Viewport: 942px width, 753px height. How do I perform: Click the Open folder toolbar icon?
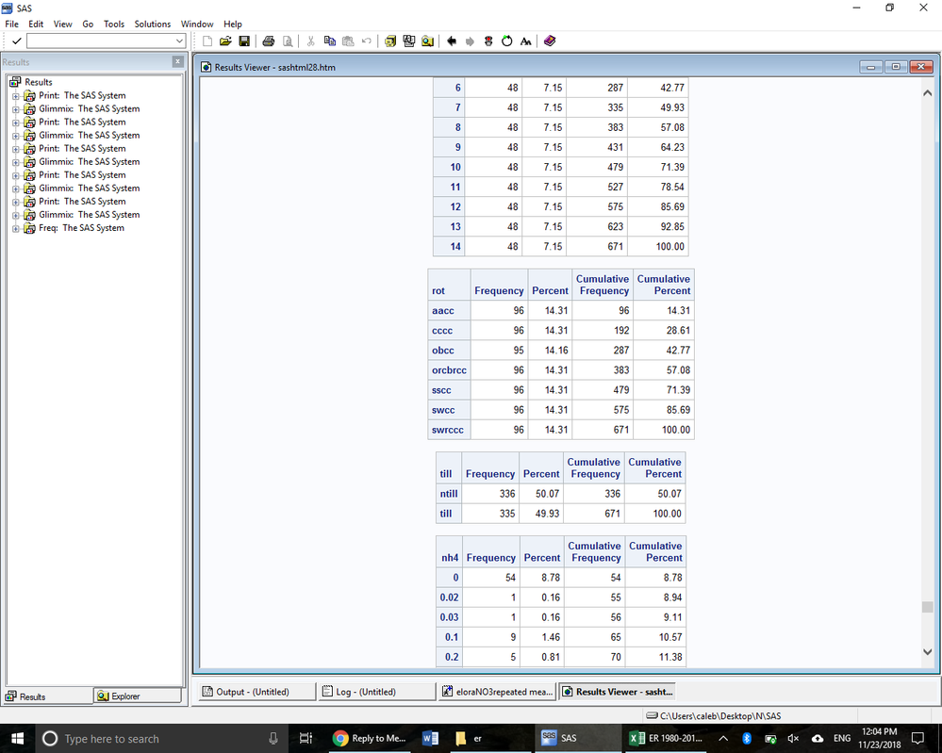[x=225, y=41]
